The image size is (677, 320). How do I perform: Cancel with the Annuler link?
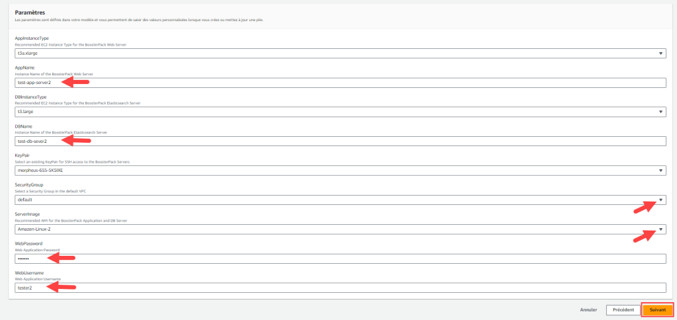pos(588,309)
